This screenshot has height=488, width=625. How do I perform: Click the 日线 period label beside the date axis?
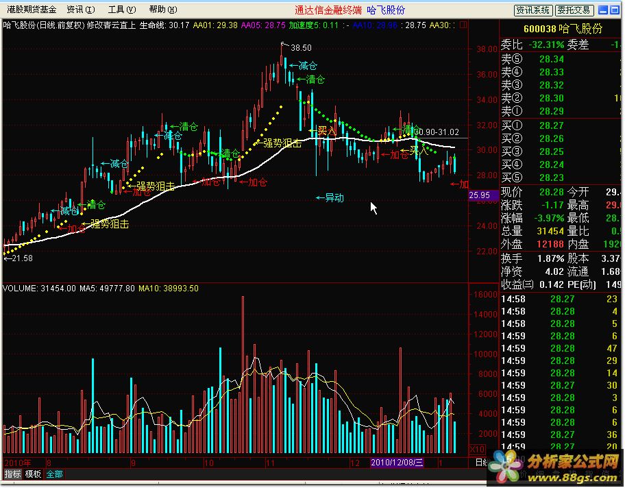[x=482, y=463]
